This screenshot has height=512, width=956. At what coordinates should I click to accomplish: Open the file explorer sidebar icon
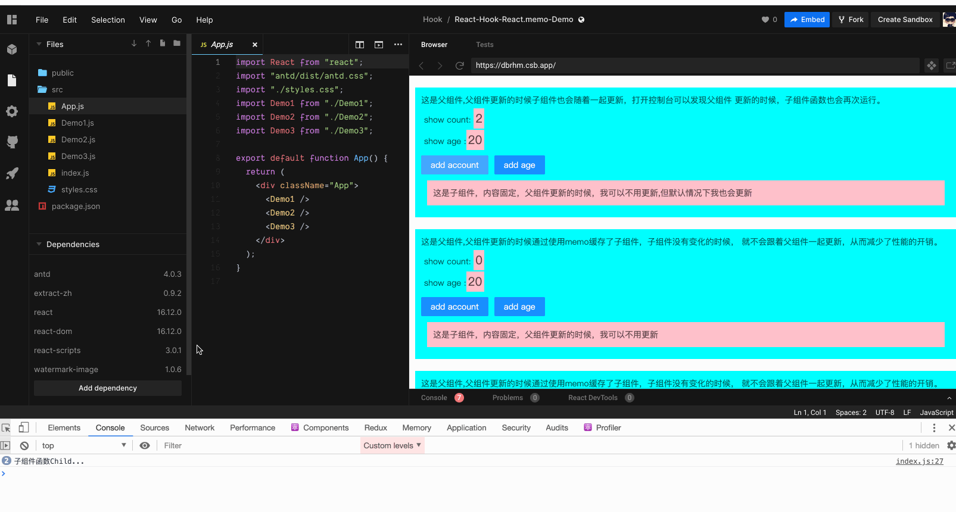12,80
